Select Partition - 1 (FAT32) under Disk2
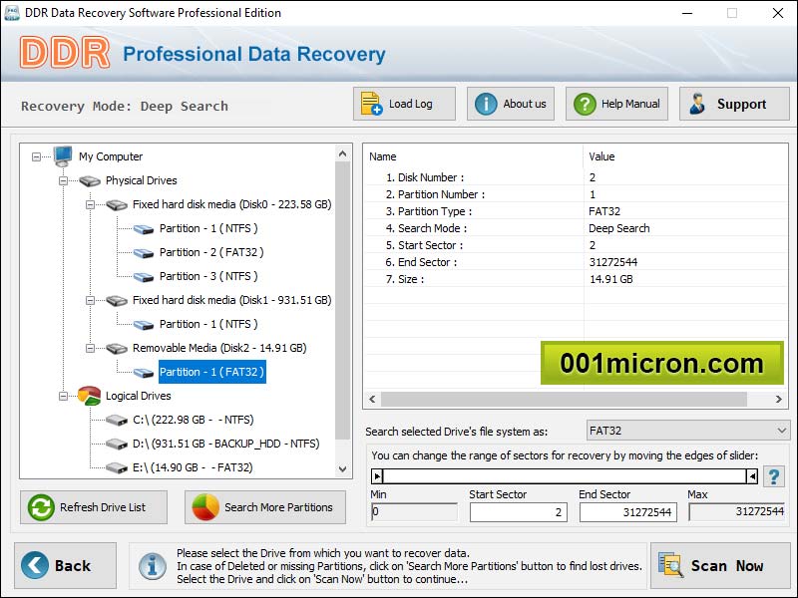 point(211,372)
